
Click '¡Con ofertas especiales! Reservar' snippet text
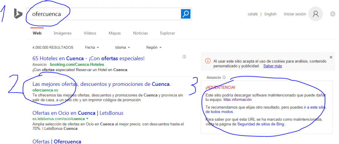[x=80, y=70]
